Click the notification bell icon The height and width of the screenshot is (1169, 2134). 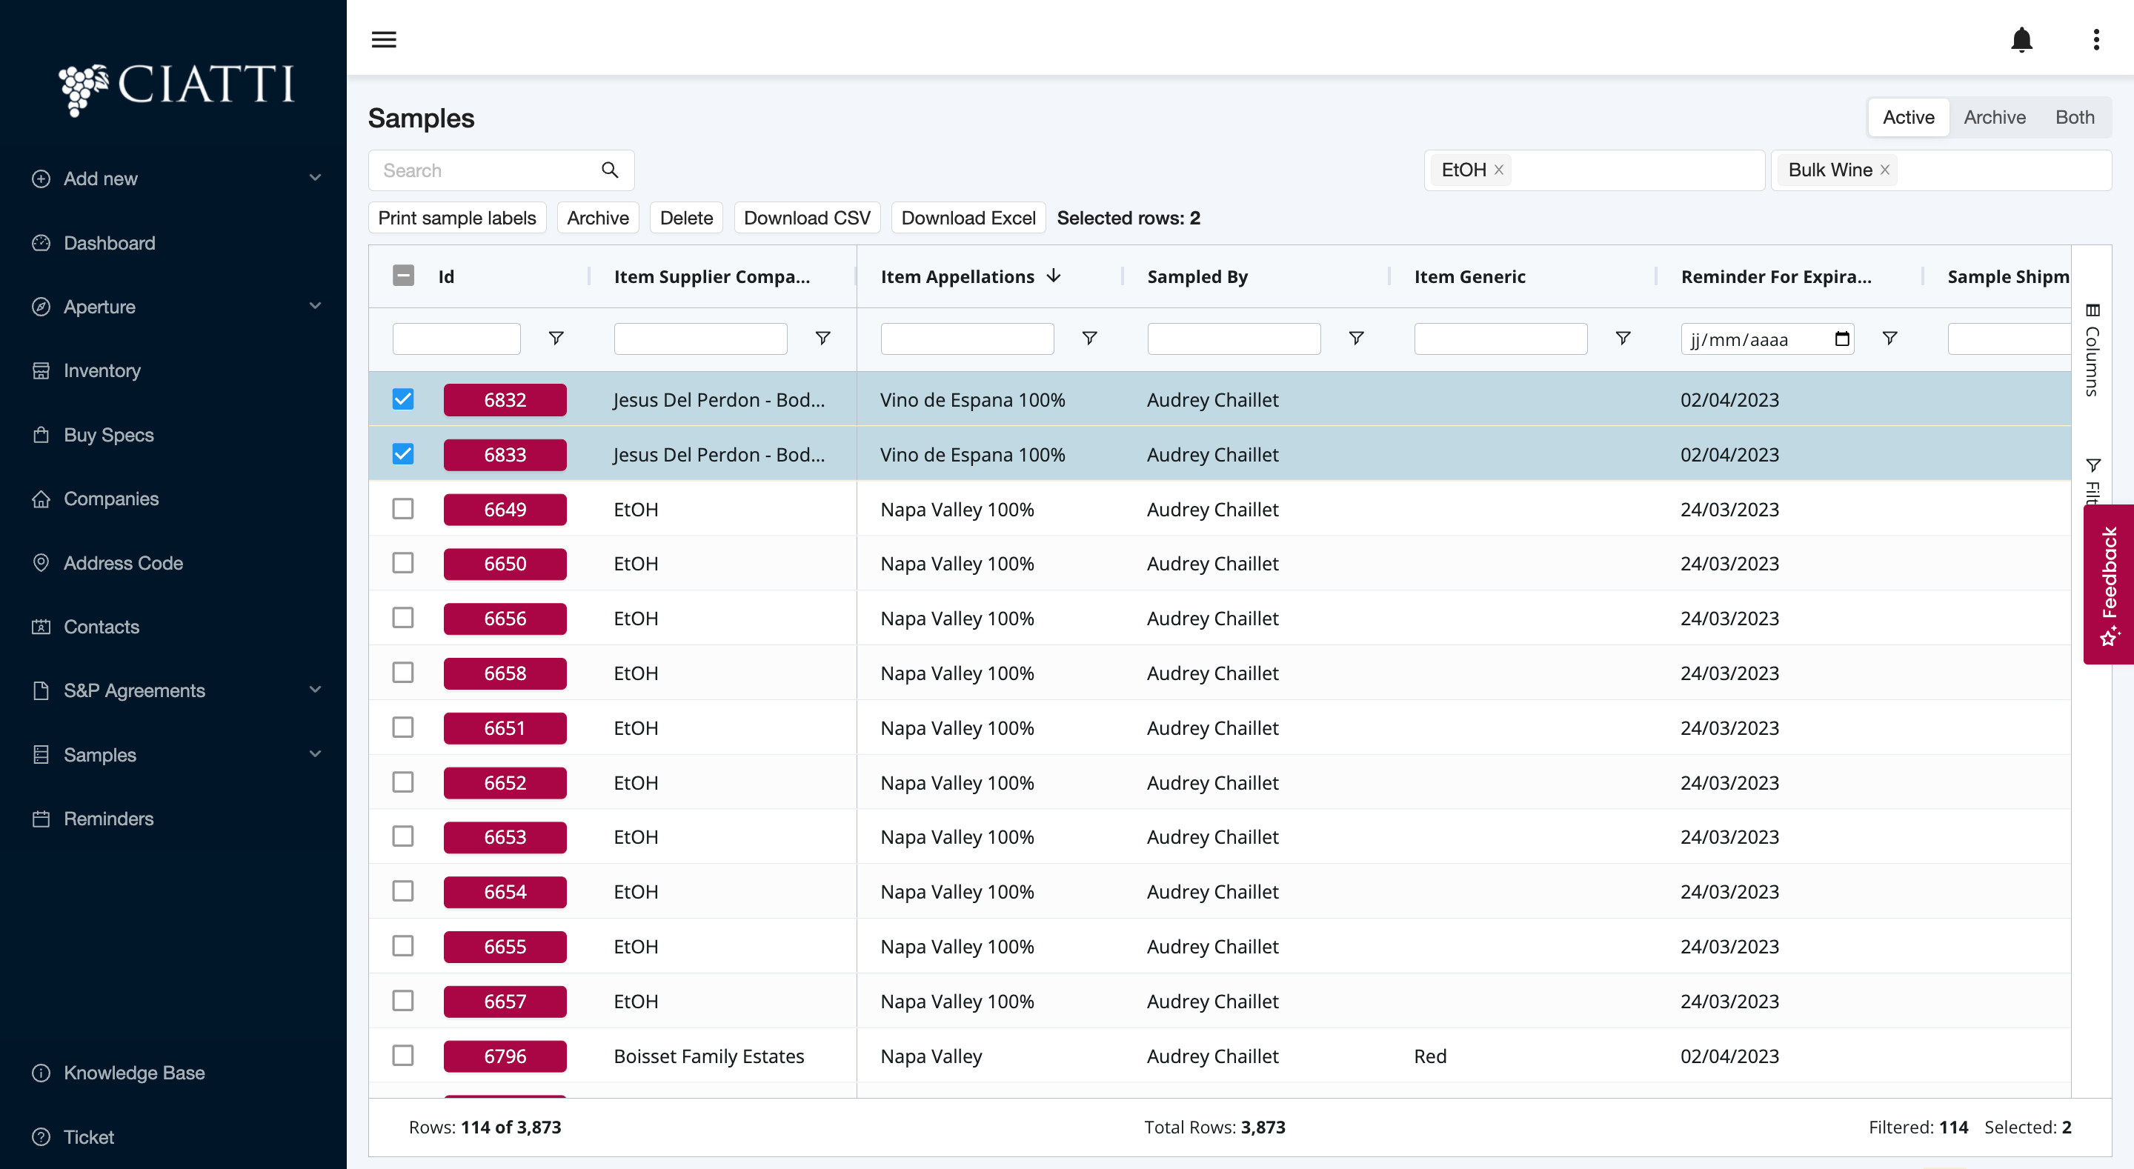[2021, 39]
